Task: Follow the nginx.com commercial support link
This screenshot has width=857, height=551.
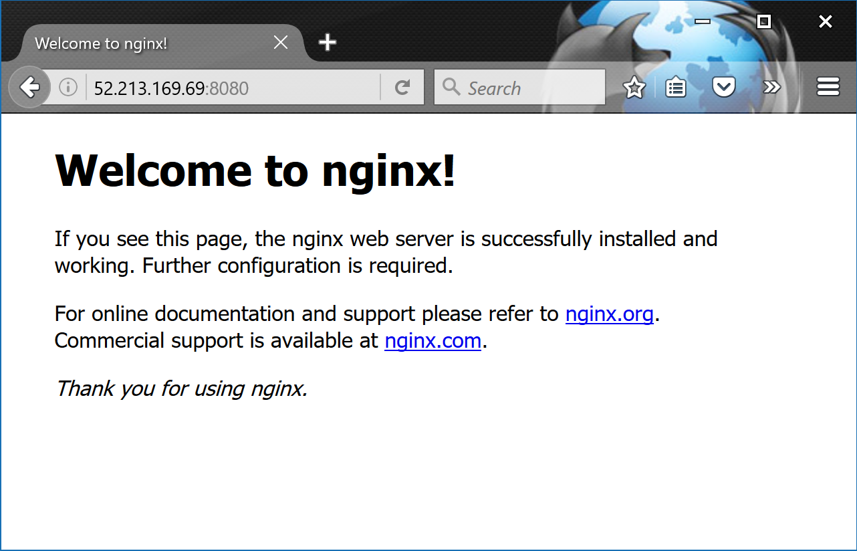Action: click(433, 340)
